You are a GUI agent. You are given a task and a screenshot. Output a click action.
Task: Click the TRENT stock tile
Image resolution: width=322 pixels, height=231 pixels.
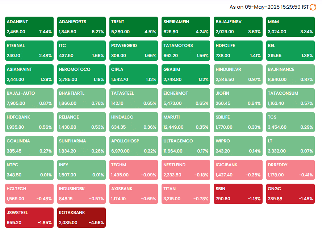[134, 27]
